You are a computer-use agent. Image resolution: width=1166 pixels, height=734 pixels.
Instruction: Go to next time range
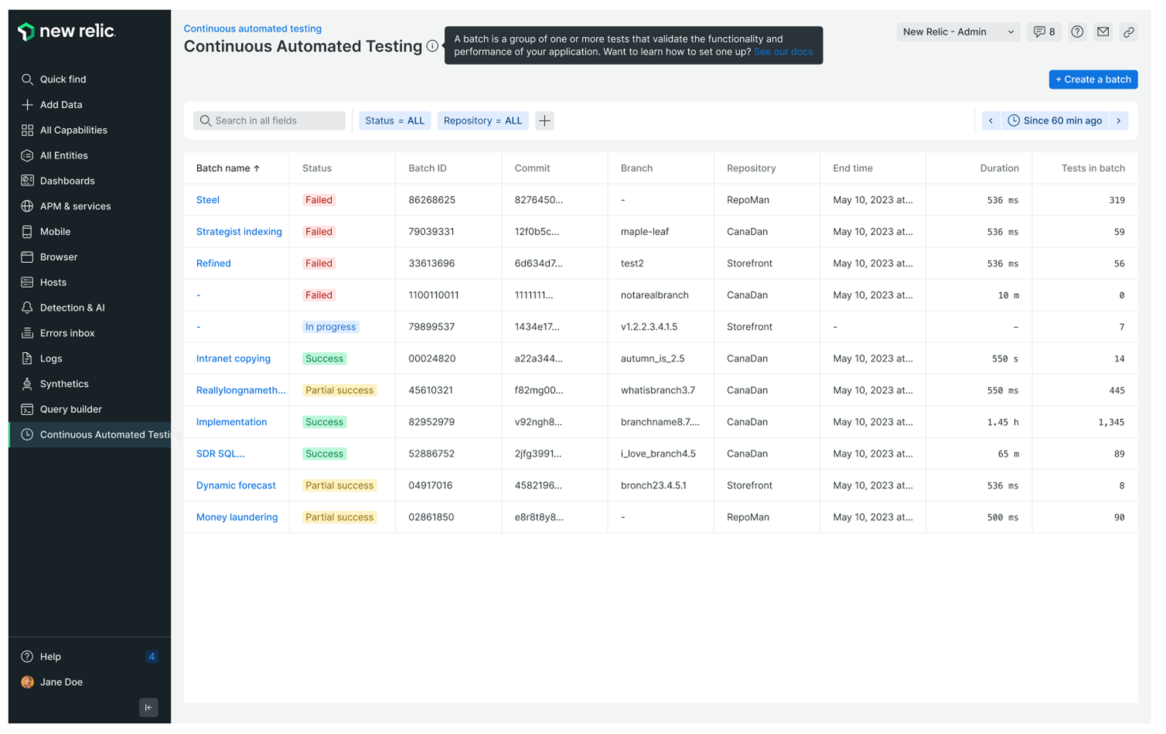[x=1118, y=120]
